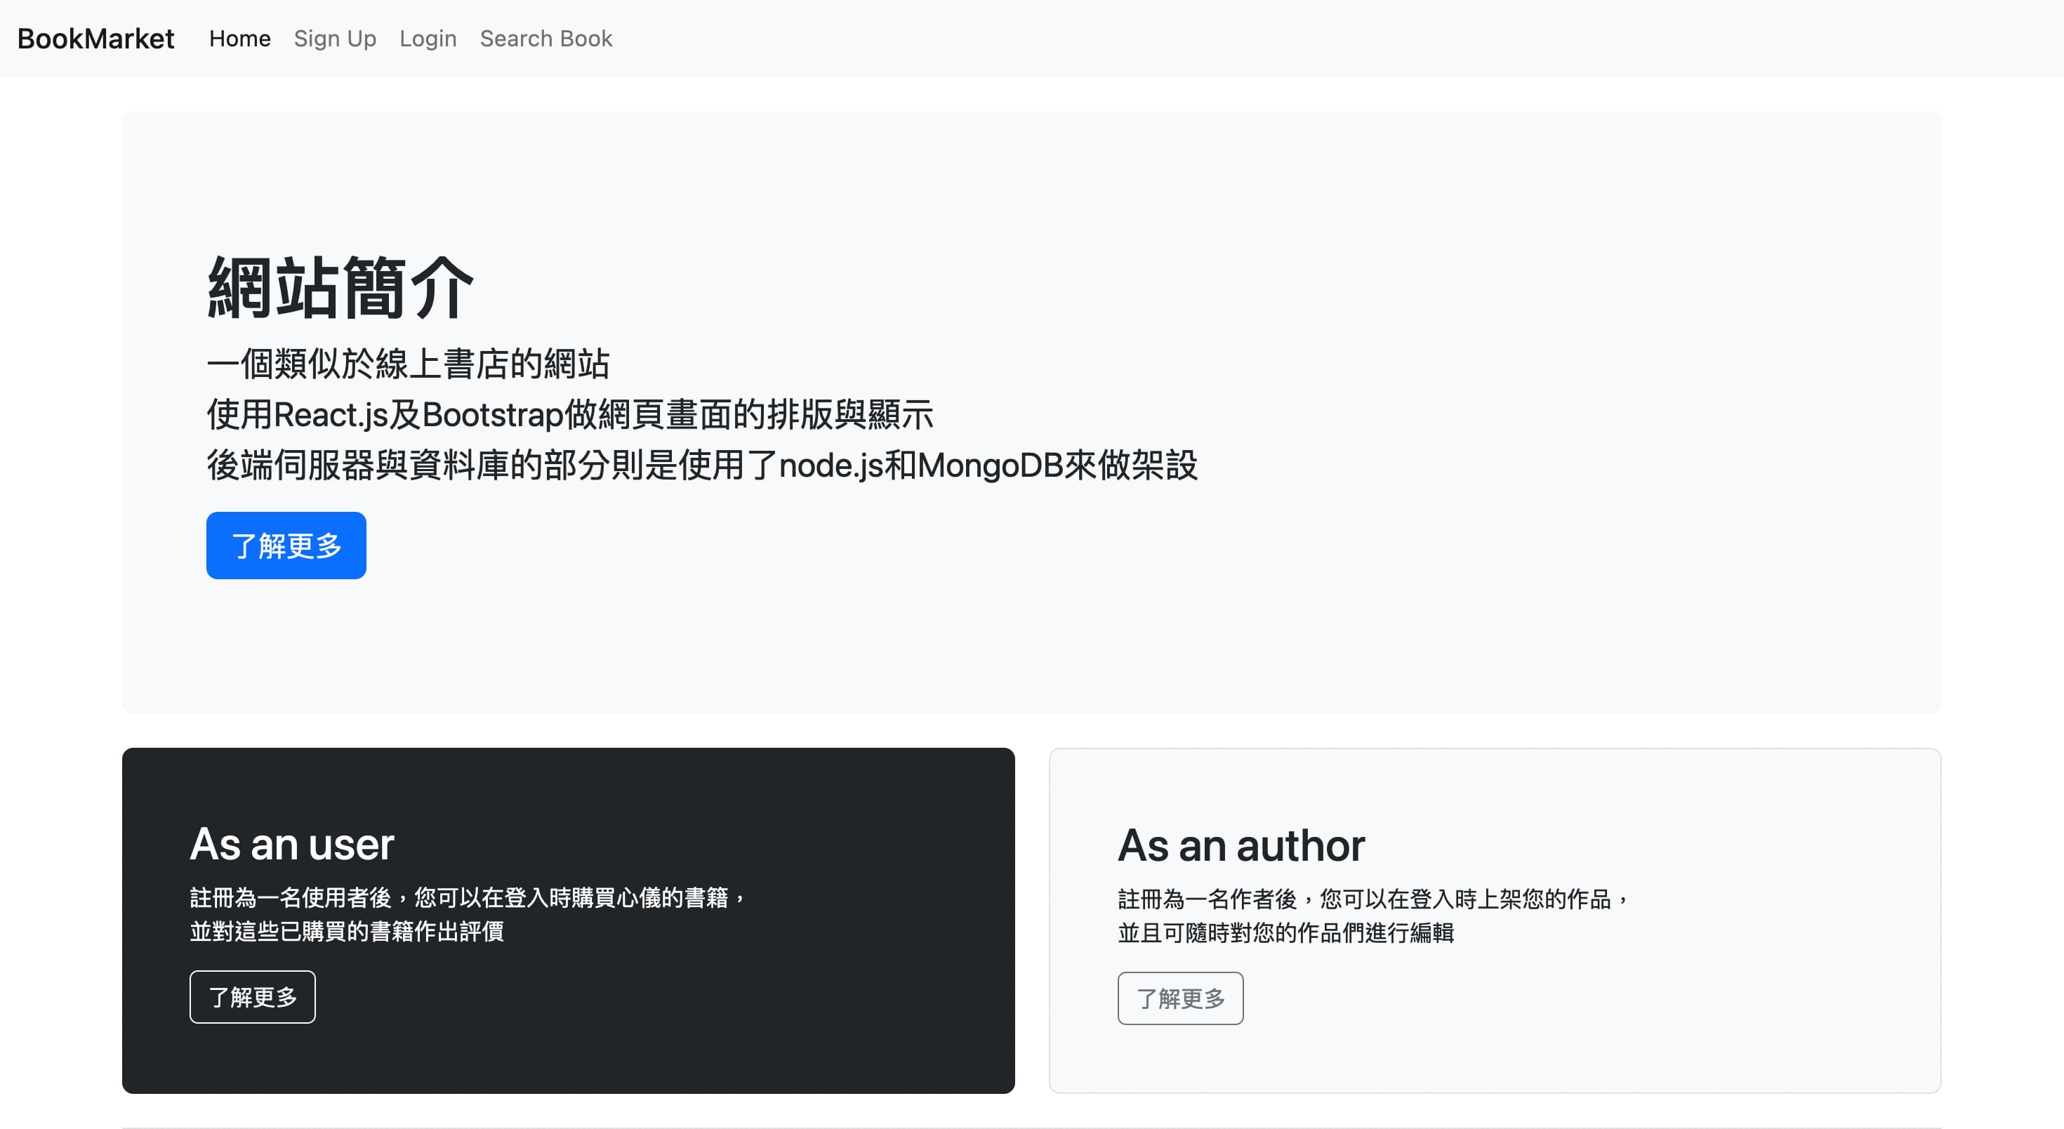Open the Login navigation link

[428, 39]
